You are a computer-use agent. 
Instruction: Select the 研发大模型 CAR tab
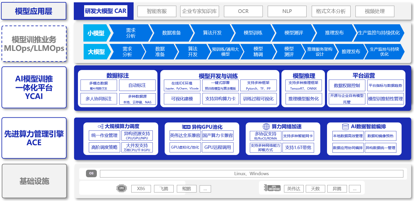106,11
